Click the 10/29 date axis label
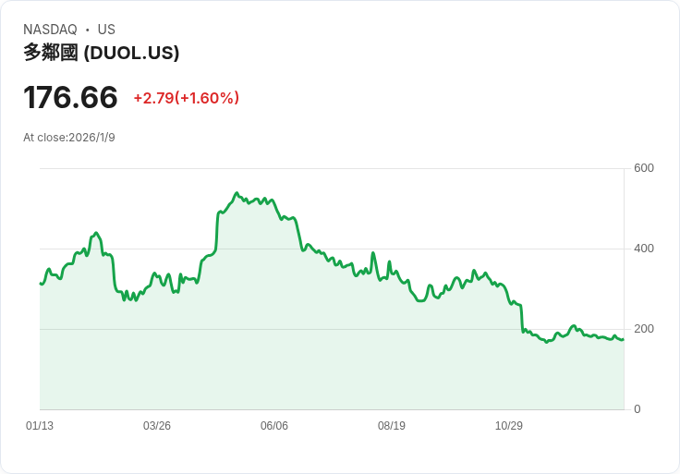Screen dimensions: 680x474 (x=509, y=425)
